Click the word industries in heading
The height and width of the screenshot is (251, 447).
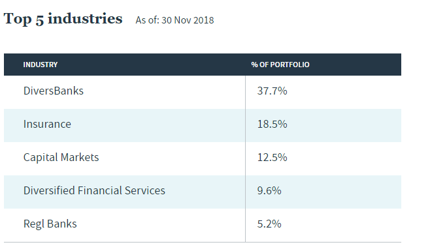[x=85, y=18]
